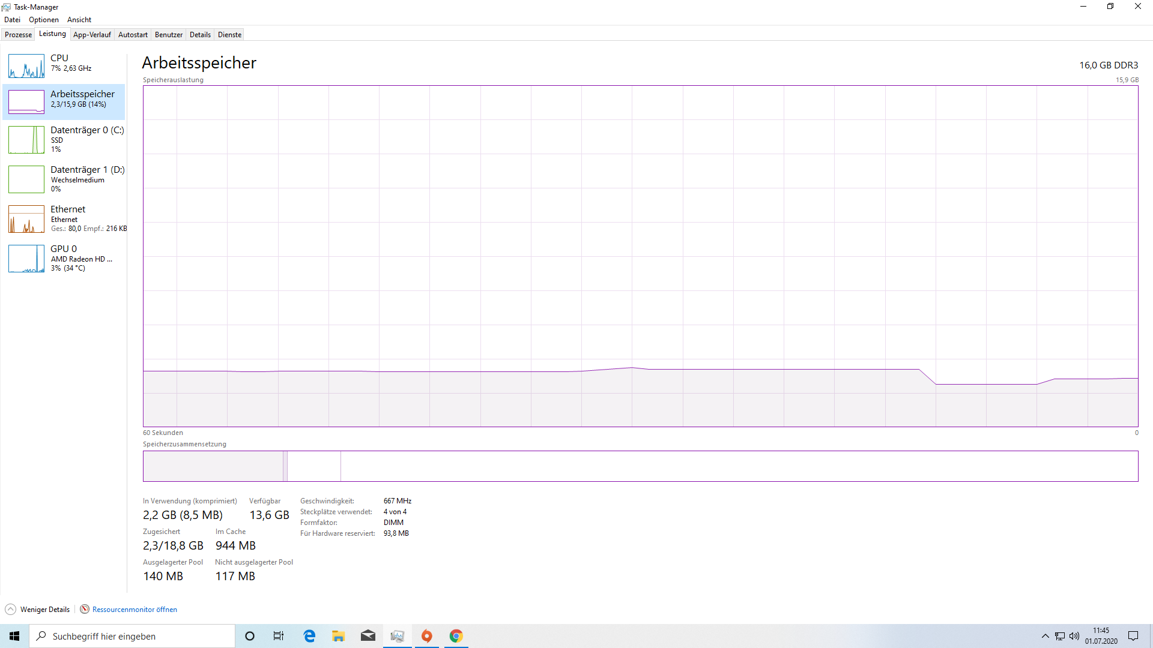Viewport: 1153px width, 648px height.
Task: Select the Ethernet graph in the sidebar
Action: tap(26, 219)
